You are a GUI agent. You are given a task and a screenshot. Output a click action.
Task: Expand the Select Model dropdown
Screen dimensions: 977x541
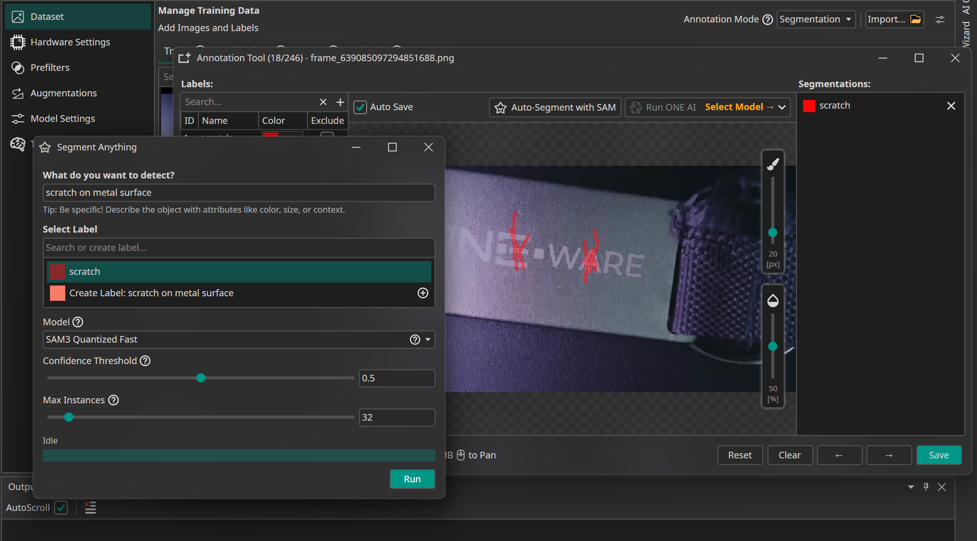[782, 107]
